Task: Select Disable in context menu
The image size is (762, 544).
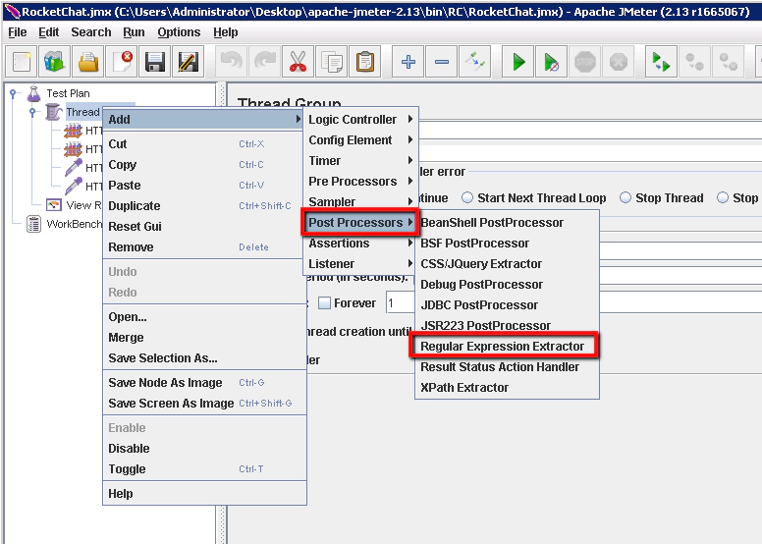Action: (x=204, y=449)
